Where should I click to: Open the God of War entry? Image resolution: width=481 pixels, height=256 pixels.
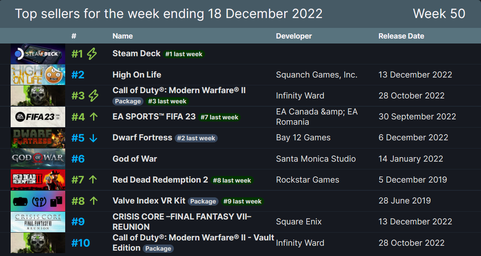click(134, 159)
